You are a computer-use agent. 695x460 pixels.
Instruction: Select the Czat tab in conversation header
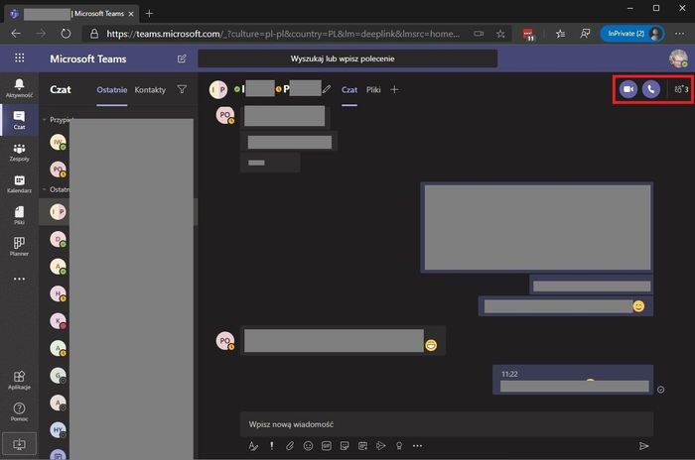349,89
